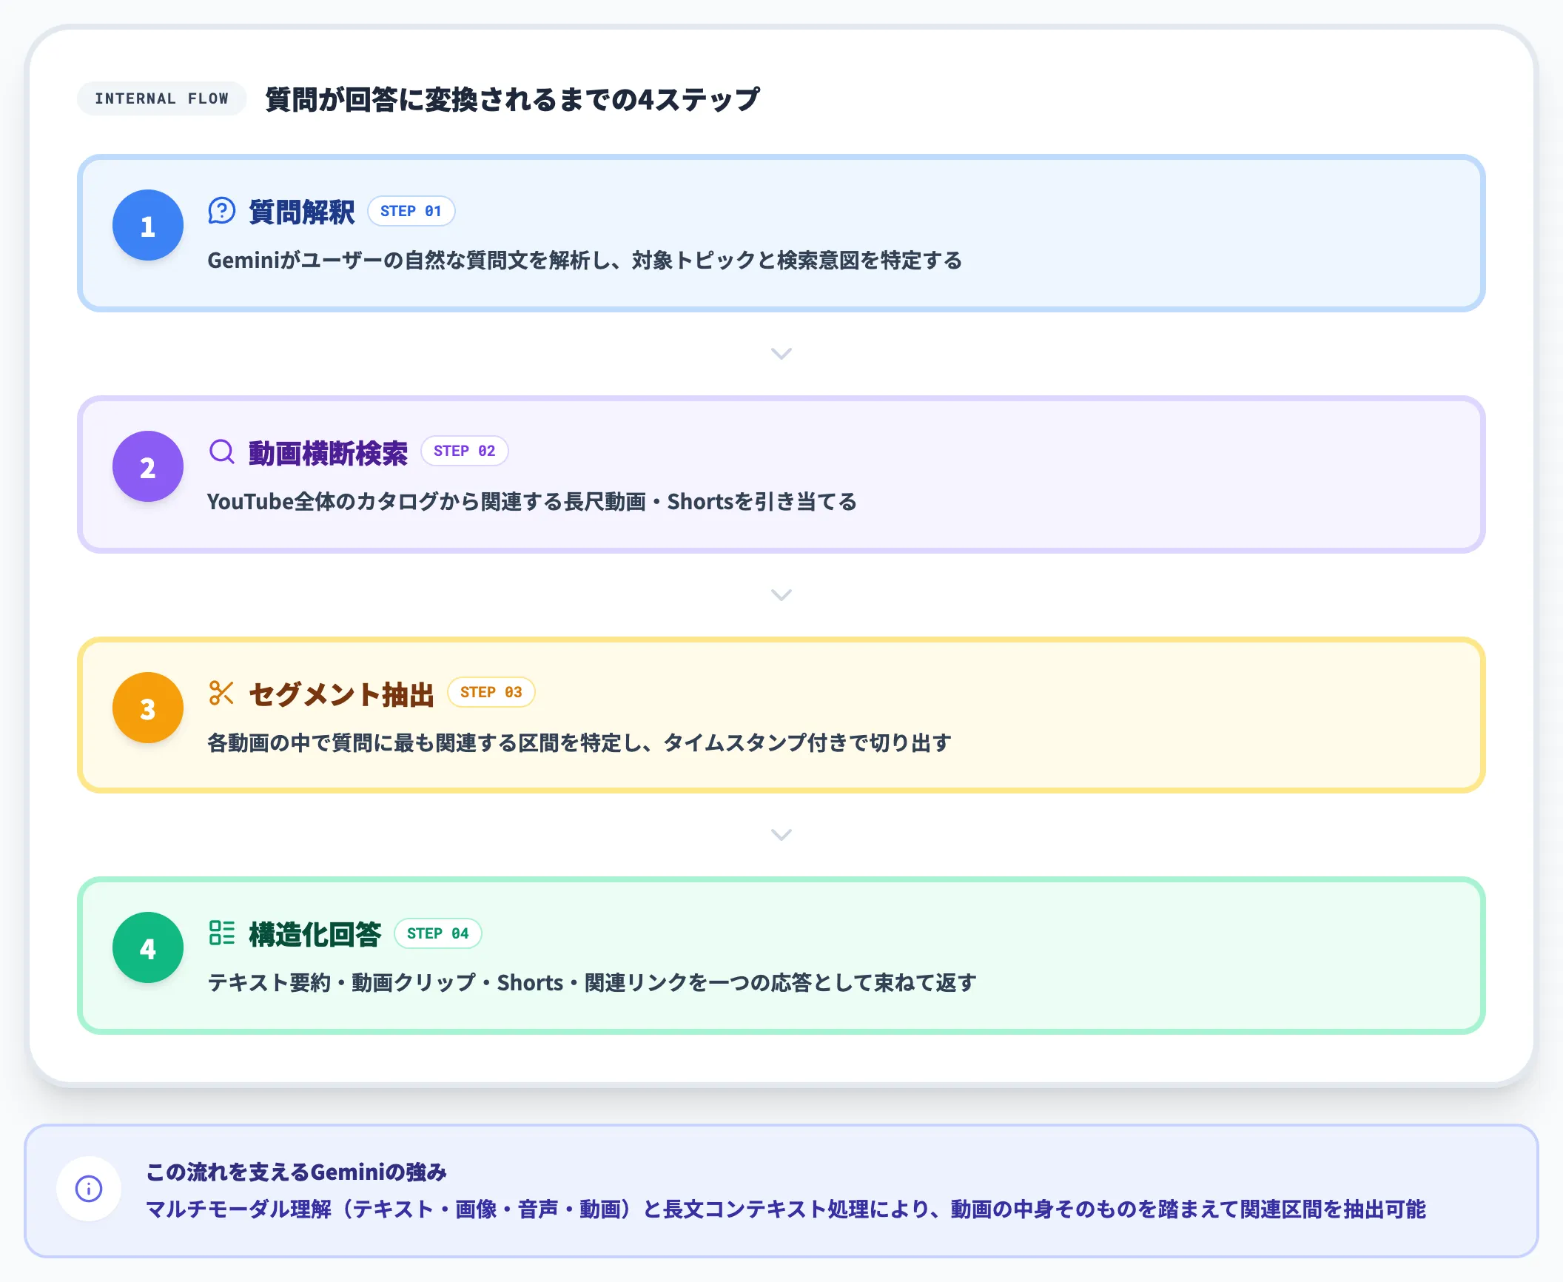Click the 質問解釈 step title
The width and height of the screenshot is (1563, 1282).
coord(302,212)
